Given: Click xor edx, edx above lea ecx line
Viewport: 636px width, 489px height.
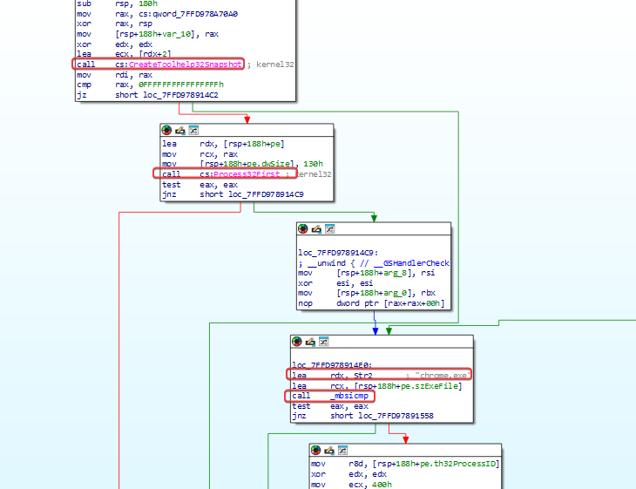Looking at the screenshot, I should coord(114,44).
